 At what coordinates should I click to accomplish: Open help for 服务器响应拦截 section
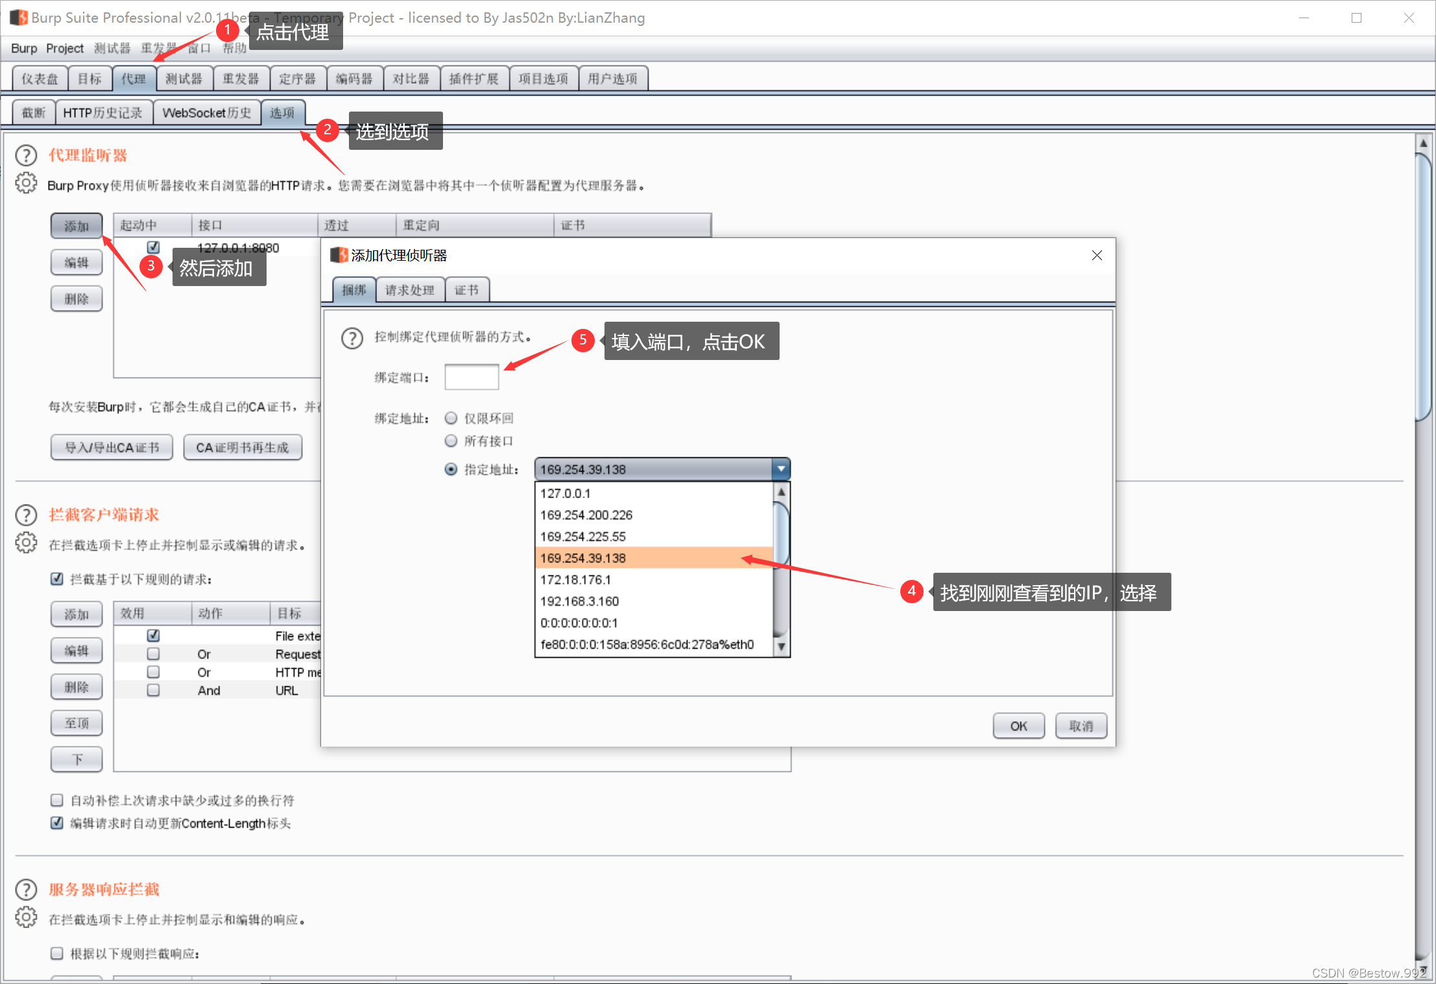tap(26, 889)
